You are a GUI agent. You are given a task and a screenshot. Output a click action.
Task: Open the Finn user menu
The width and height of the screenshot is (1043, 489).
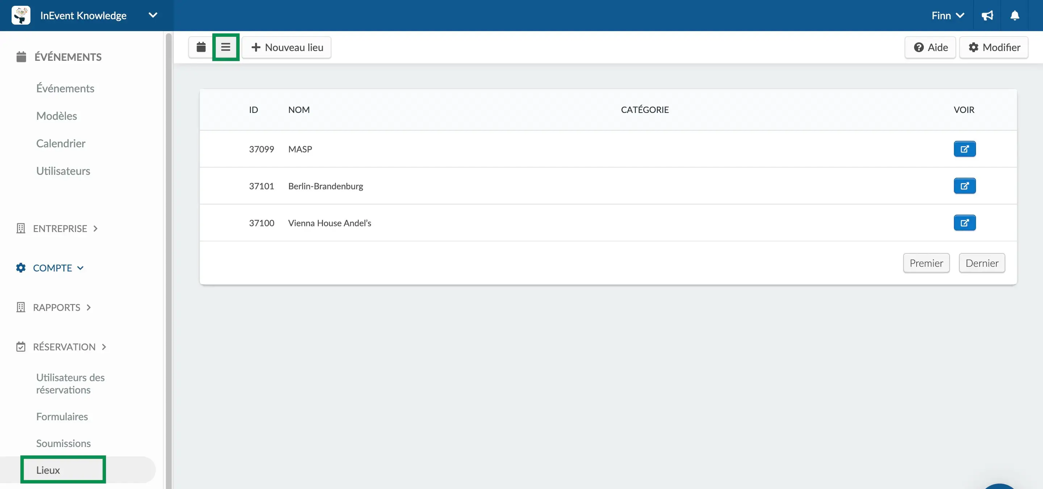tap(947, 15)
